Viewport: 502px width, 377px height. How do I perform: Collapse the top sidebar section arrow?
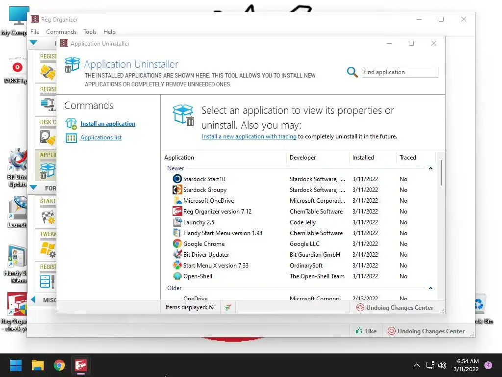coord(33,43)
